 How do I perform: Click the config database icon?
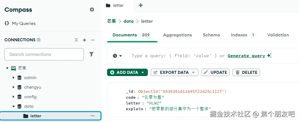pos(19,97)
